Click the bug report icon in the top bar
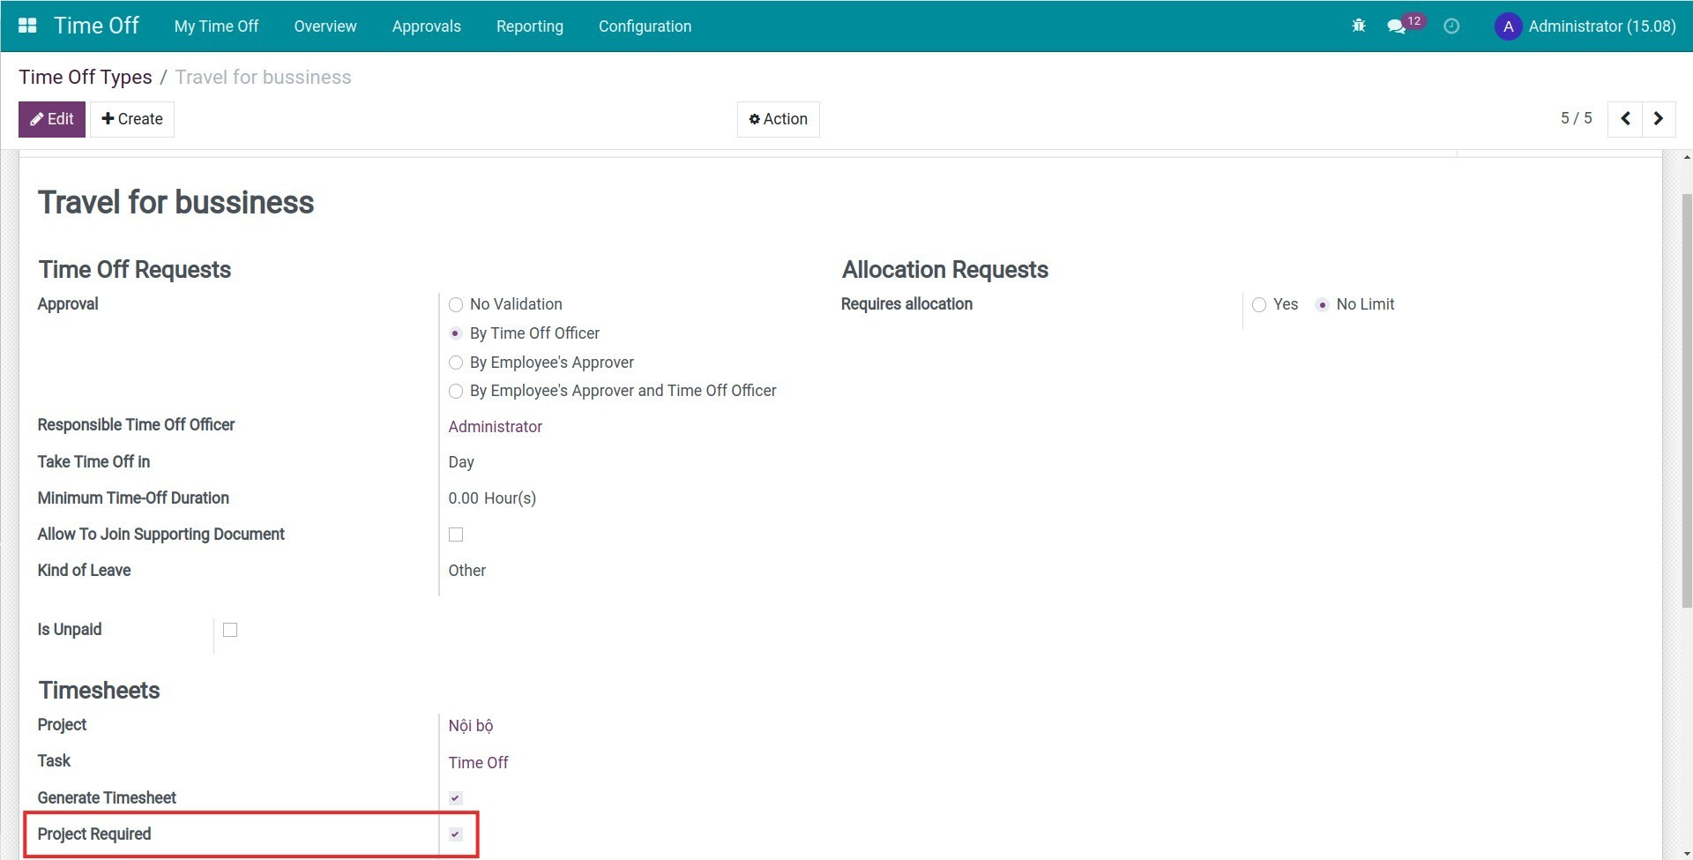Screen dimensions: 1693x860 pyautogui.click(x=1358, y=26)
